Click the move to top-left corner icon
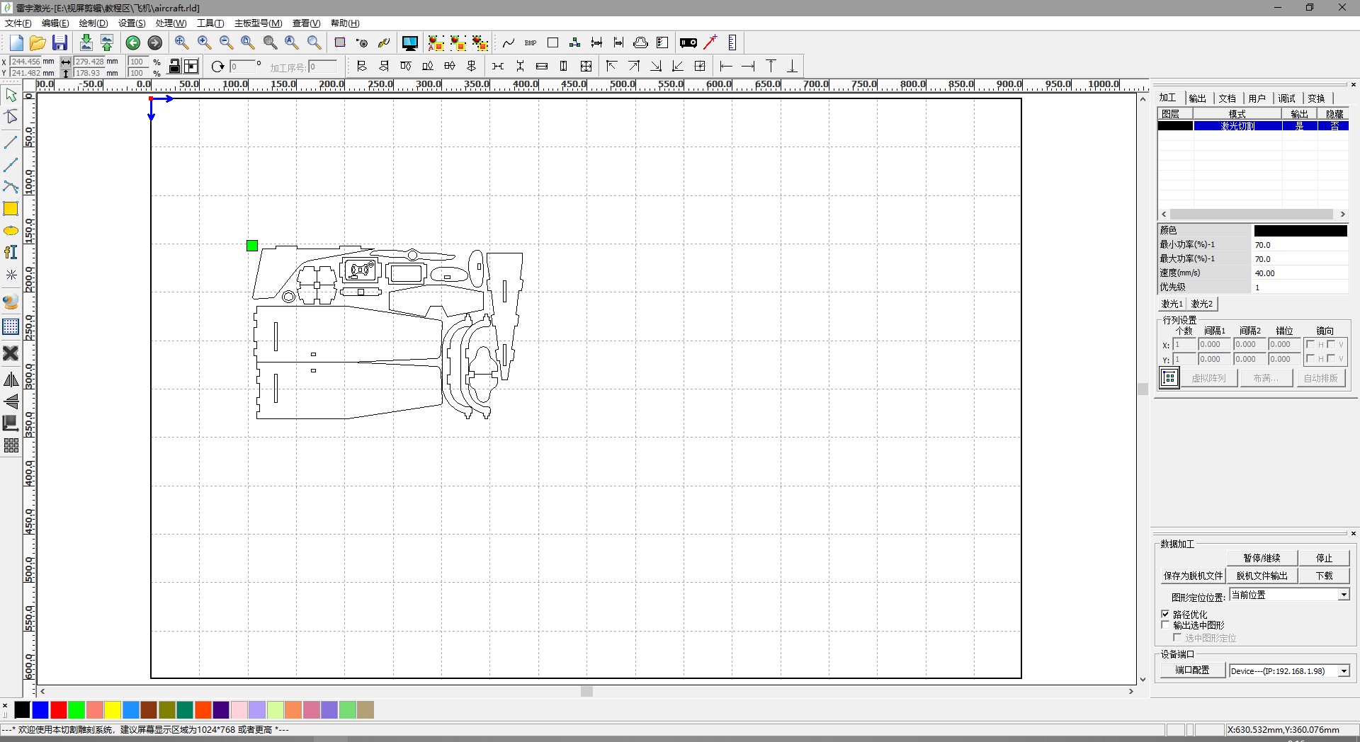The height and width of the screenshot is (742, 1360). coord(612,66)
